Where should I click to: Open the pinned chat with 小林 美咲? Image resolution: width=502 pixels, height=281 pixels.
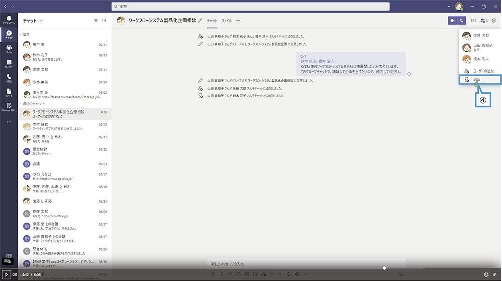(x=65, y=82)
